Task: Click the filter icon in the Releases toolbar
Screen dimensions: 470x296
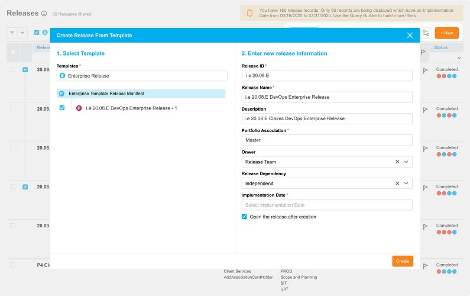Action: pyautogui.click(x=12, y=33)
